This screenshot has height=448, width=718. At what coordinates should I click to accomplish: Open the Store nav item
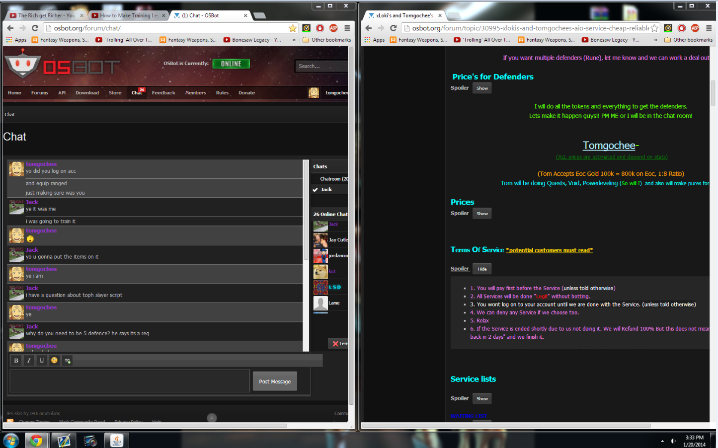(115, 93)
